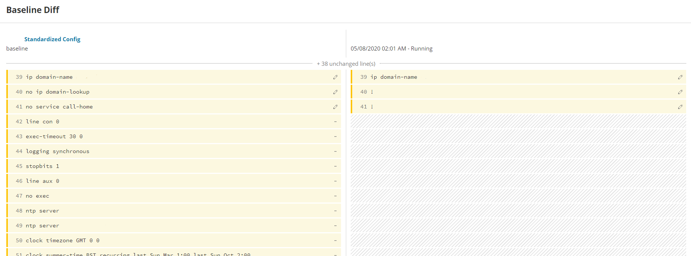The height and width of the screenshot is (256, 691).
Task: Edit baseline line 40 no ip domain-lookup
Action: point(335,92)
